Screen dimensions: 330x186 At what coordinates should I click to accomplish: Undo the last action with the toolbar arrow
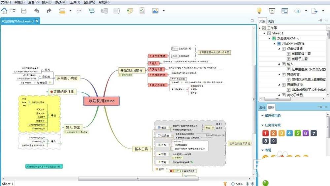[x=36, y=11]
